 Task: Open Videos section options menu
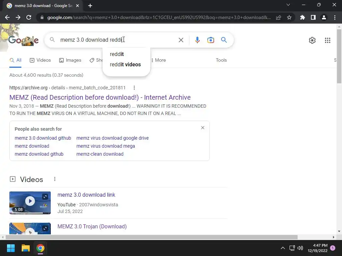coord(55,179)
